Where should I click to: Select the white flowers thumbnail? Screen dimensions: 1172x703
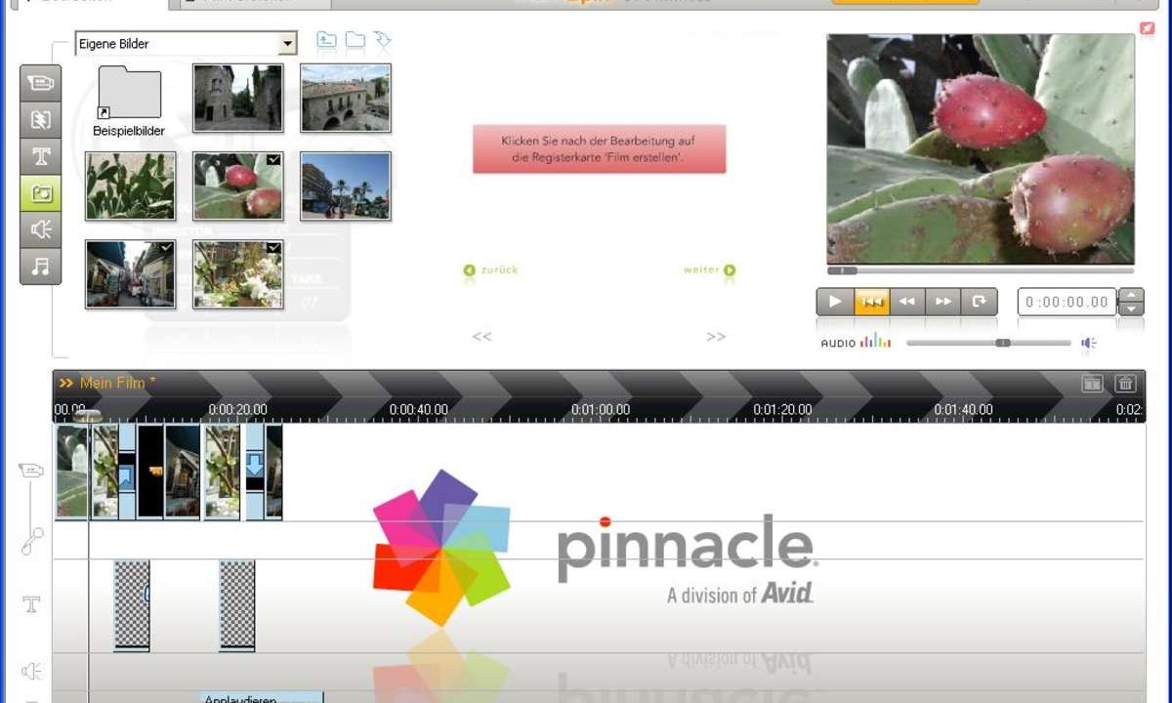pos(238,274)
